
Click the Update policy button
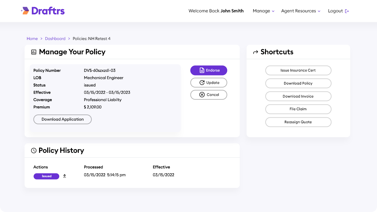point(209,83)
